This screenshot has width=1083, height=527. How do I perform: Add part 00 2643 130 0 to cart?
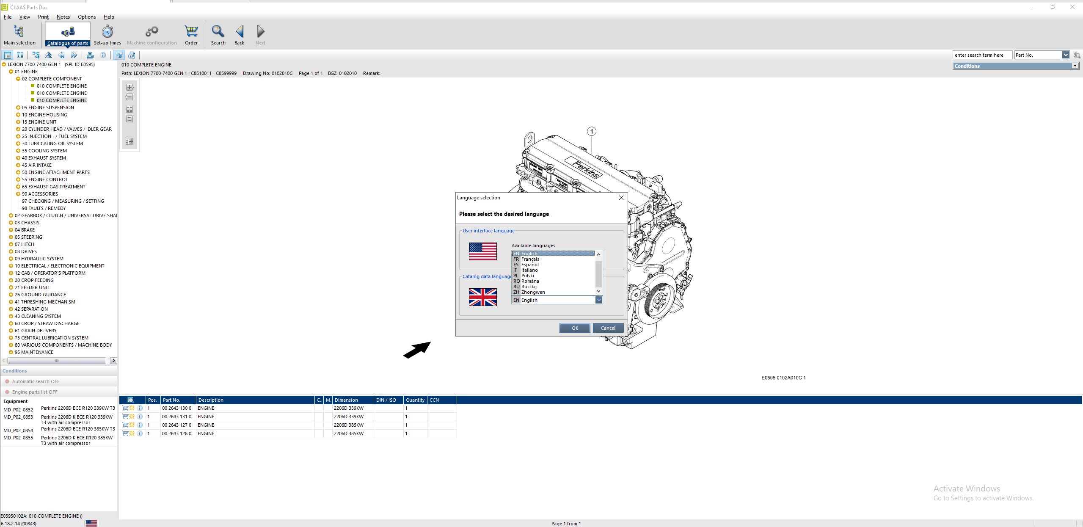click(125, 408)
